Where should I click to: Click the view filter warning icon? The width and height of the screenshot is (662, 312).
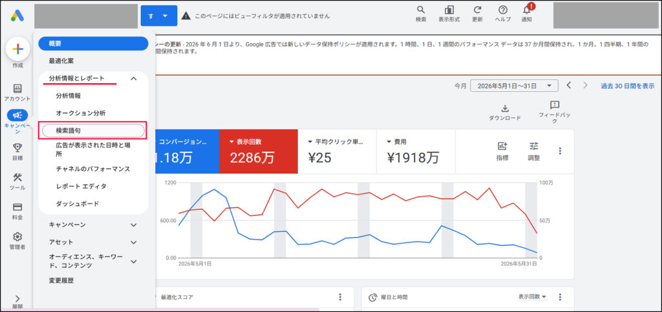point(186,16)
